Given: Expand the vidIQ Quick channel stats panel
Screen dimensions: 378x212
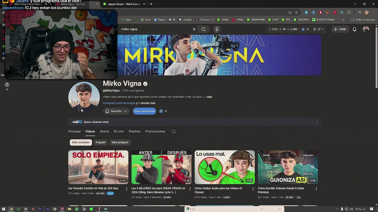Looking at the screenshot, I should click(317, 122).
